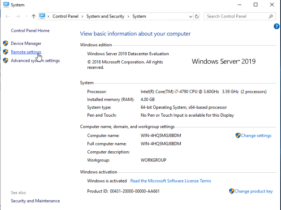Refresh the System page
Viewport: 281px width, 210px height.
pyautogui.click(x=197, y=16)
